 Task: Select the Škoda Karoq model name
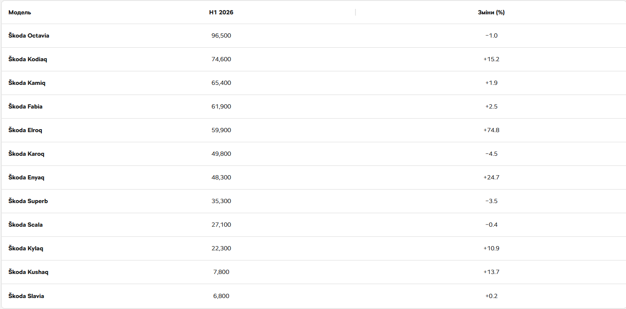(26, 154)
